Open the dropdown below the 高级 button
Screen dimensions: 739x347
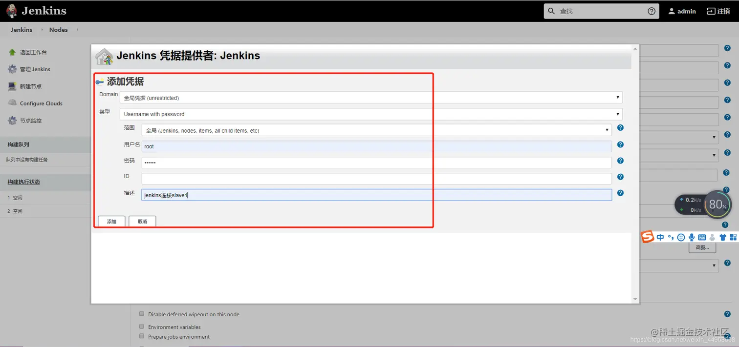[679, 265]
